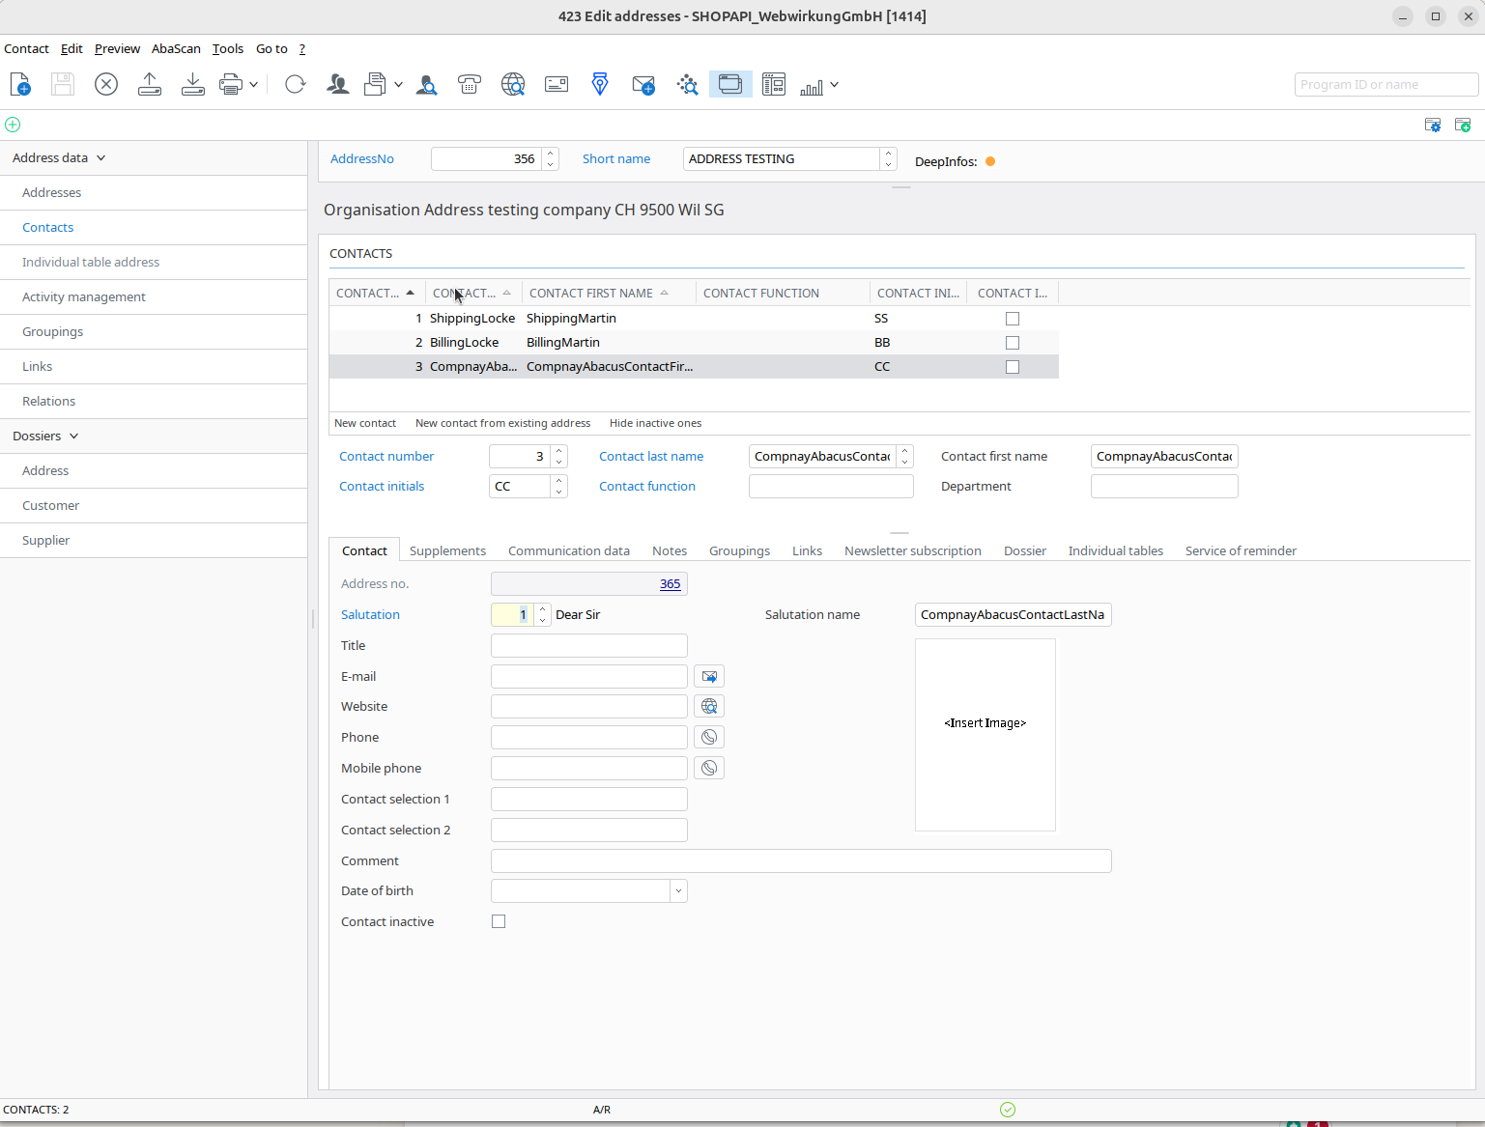Click the new email envelope toolbar icon
This screenshot has height=1127, width=1485.
(643, 85)
